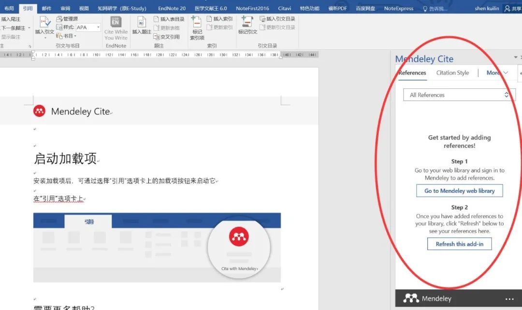Screen dimensions: 522x310
Task: Click the red Mendeley Cite logo in document
Action: click(x=39, y=111)
